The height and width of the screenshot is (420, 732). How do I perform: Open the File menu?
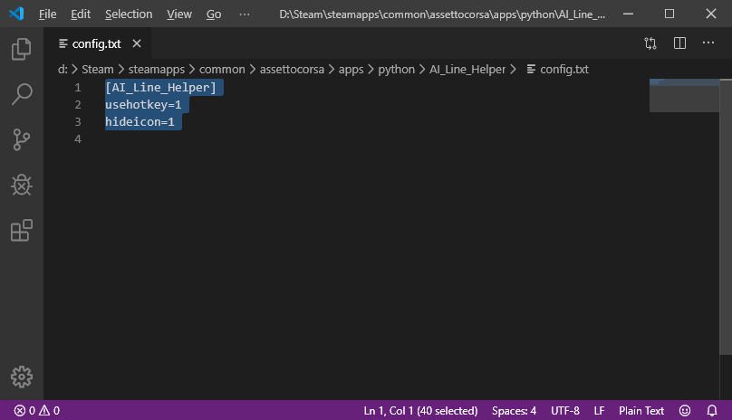(x=48, y=14)
